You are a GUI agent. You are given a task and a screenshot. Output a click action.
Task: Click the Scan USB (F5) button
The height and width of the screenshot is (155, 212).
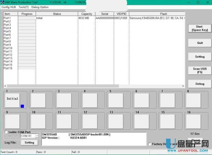tap(200, 70)
